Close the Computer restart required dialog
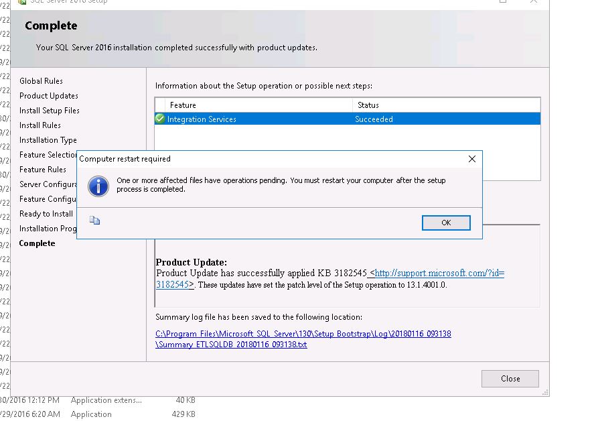The width and height of the screenshot is (594, 421). point(471,159)
